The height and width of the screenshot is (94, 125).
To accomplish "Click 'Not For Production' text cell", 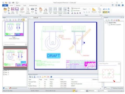I will pos(76,84).
